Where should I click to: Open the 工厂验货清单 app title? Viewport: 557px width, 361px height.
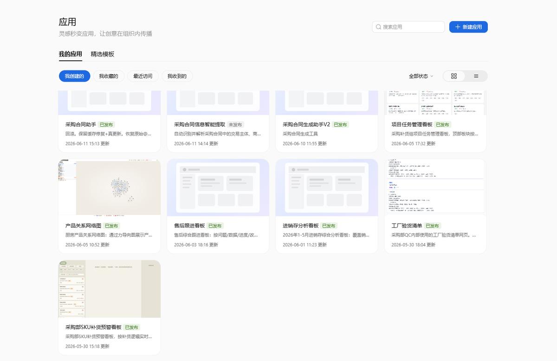coord(407,226)
